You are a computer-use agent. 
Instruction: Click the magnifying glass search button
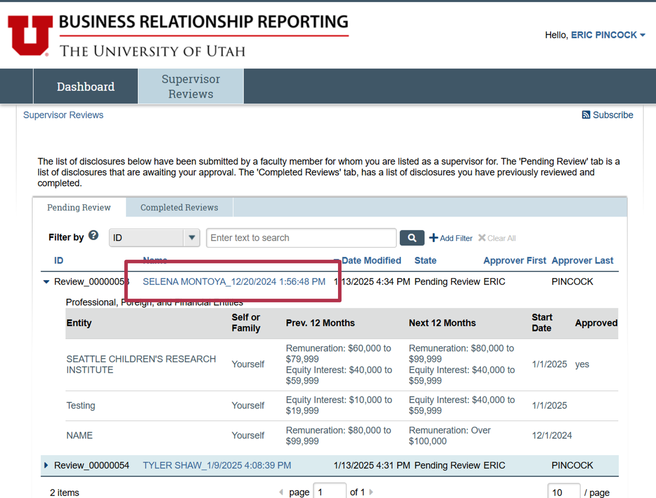[412, 238]
